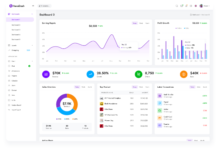
Task: Click the Kanban Board icon in sidebar
Action: click(9, 105)
